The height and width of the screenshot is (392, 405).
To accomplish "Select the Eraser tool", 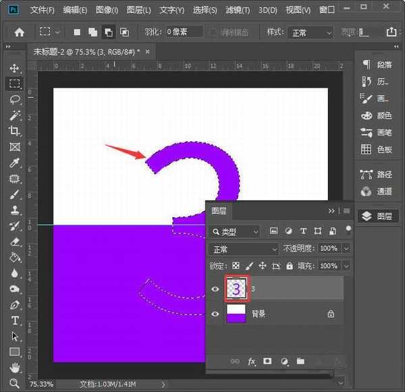I will (14, 242).
